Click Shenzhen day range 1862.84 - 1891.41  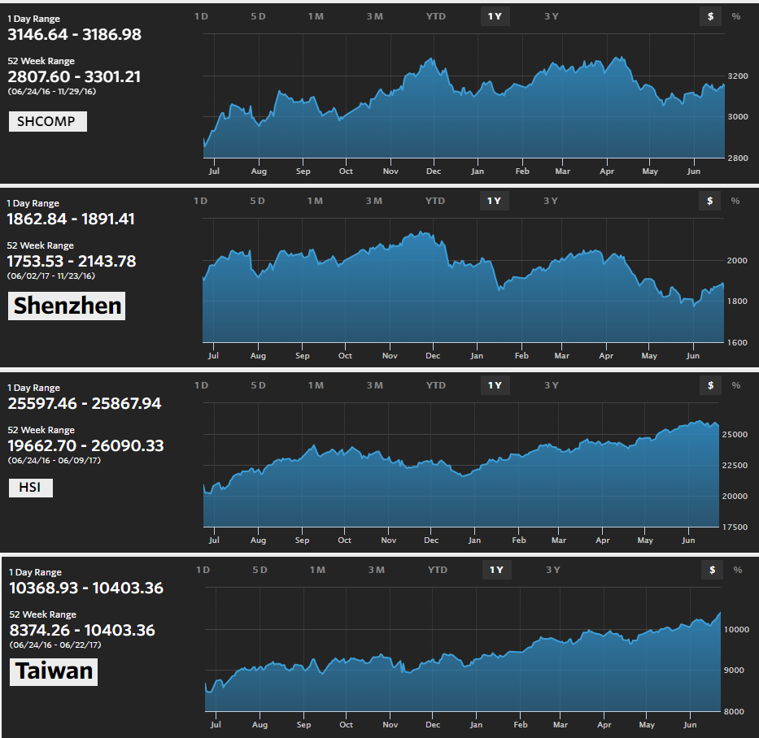(71, 219)
